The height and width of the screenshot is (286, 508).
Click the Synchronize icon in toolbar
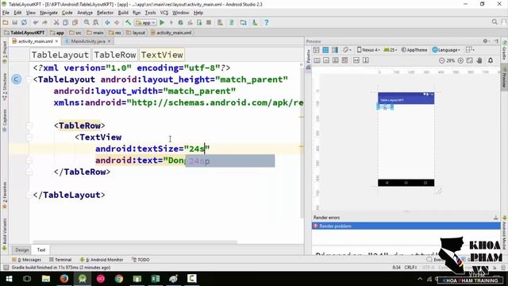[24, 23]
